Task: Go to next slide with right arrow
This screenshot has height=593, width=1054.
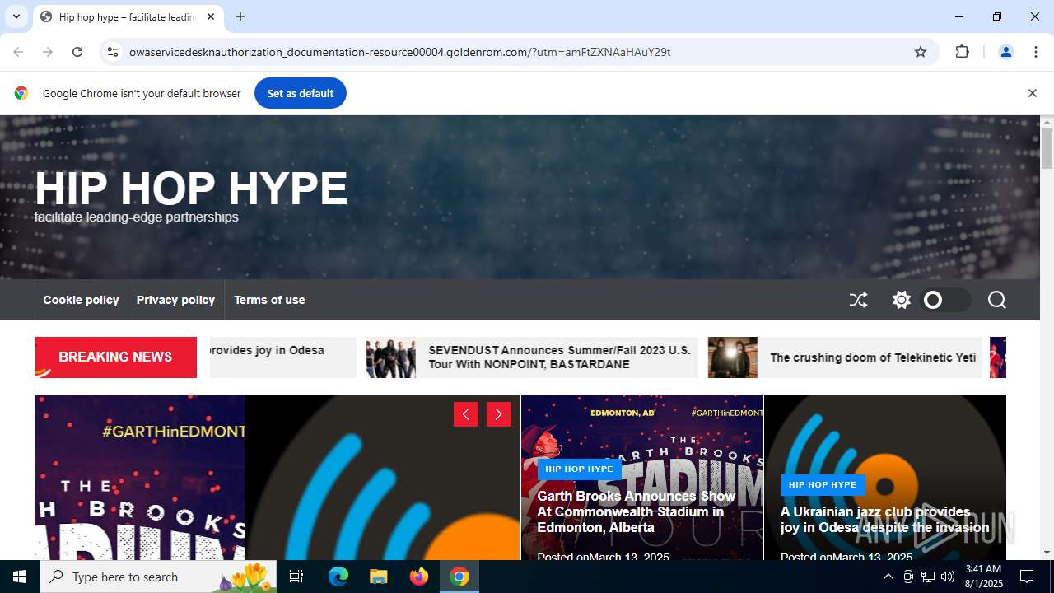Action: click(499, 414)
